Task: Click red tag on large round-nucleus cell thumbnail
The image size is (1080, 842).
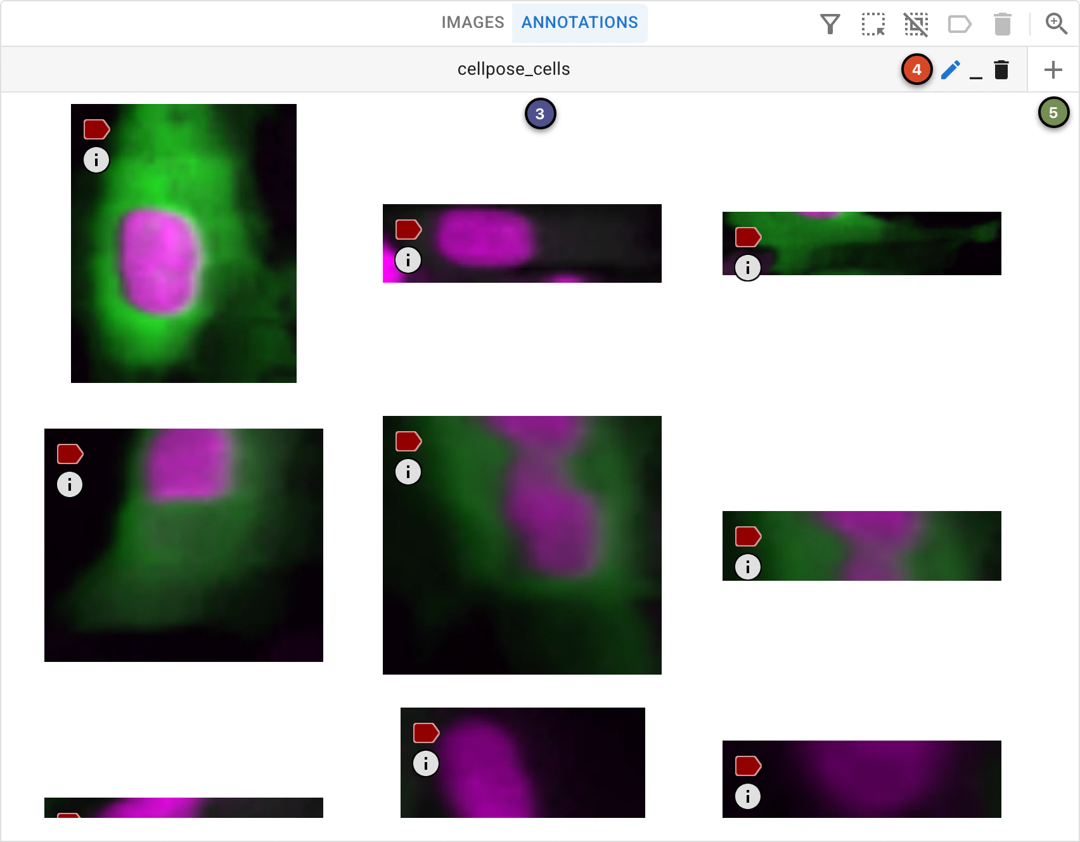Action: (x=96, y=129)
